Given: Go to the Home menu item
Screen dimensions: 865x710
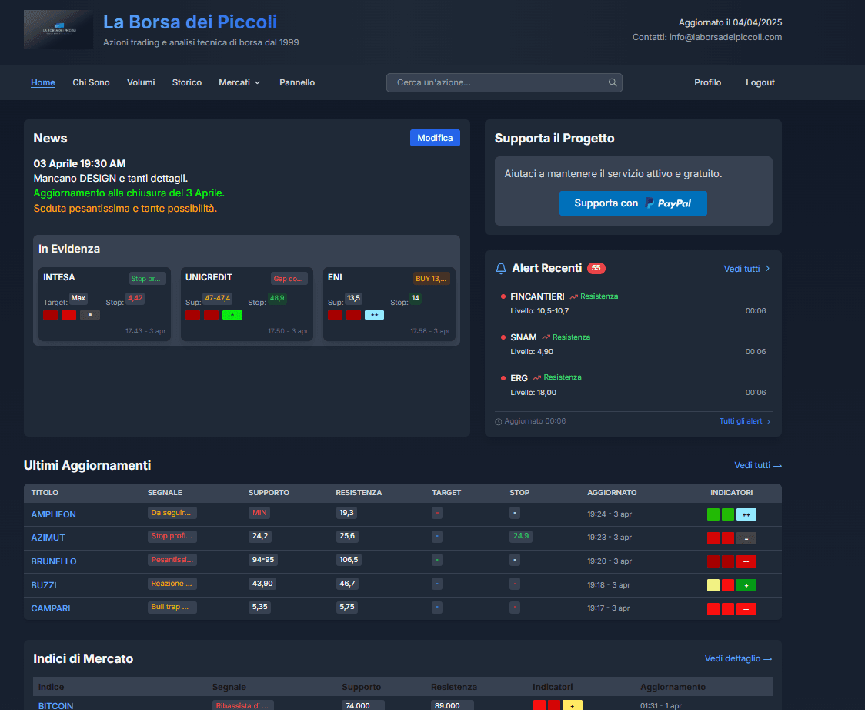Looking at the screenshot, I should point(43,82).
